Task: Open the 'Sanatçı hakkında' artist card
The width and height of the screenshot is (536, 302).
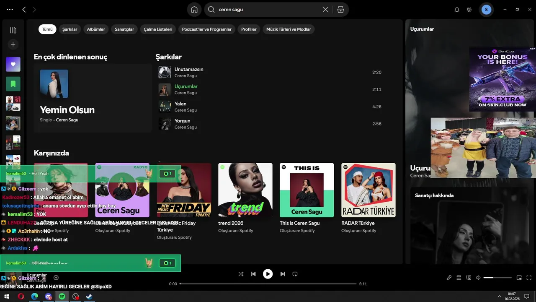Action: (469, 226)
